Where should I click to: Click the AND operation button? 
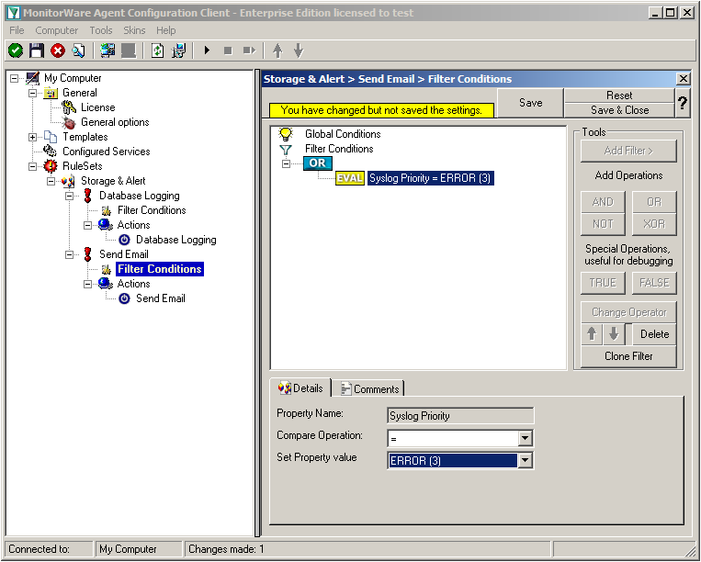pos(602,202)
